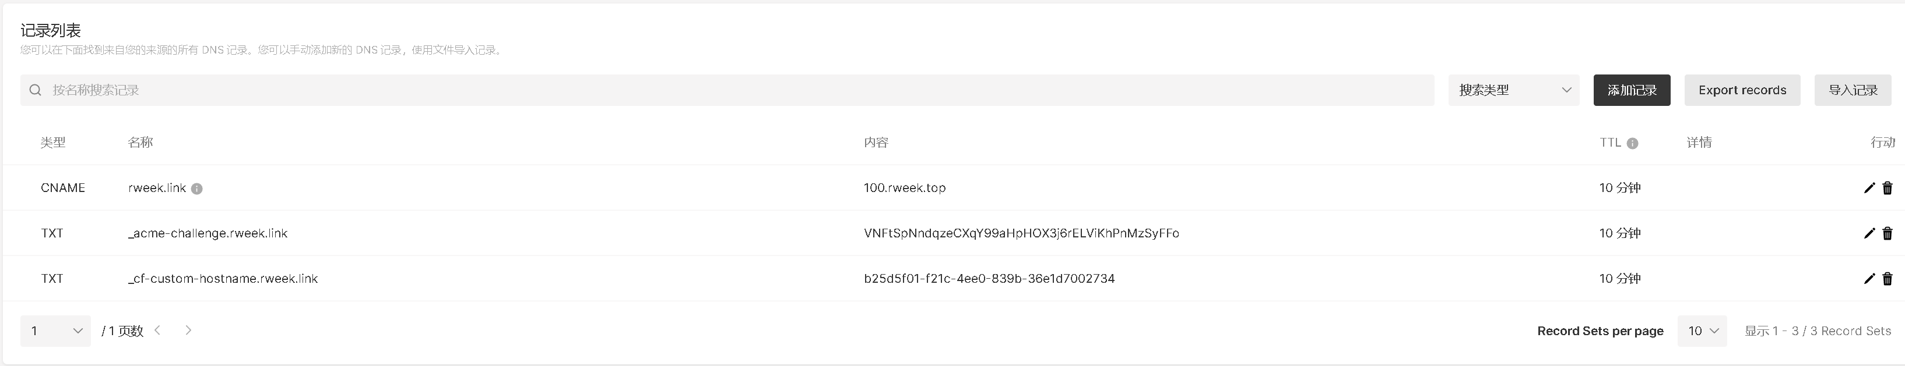Focus the 按名称搜索记录 search field
Viewport: 1905px width, 366px height.
[x=727, y=90]
